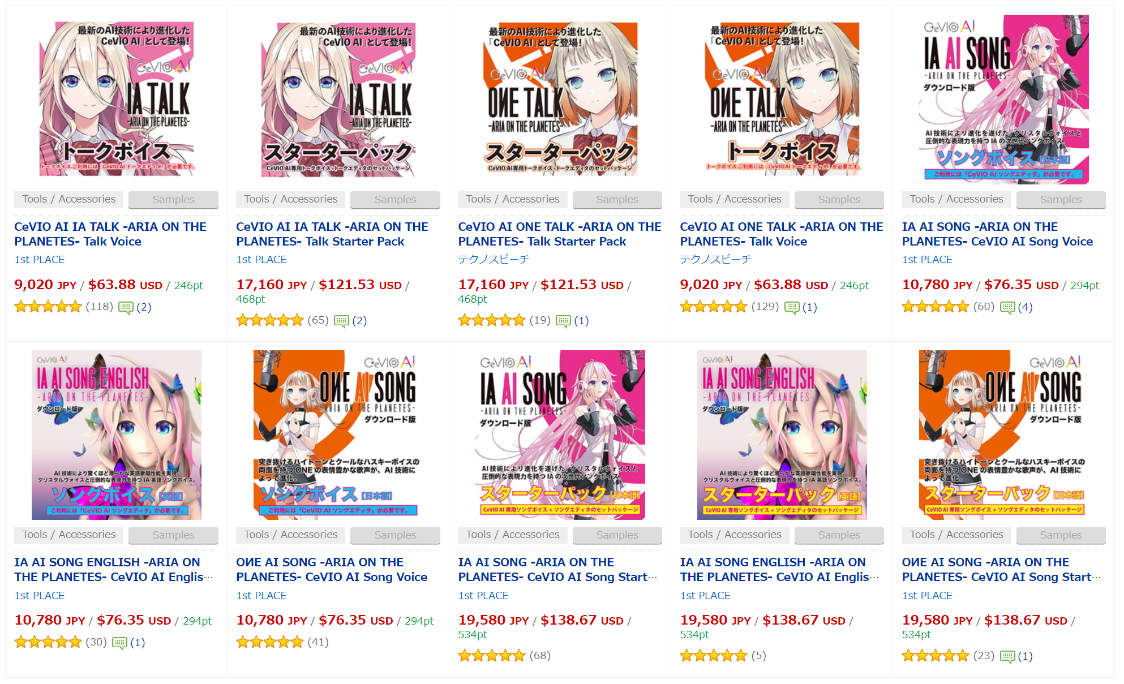Click five-star rating with 68 reviews
Screen dimensions: 1124x684
[492, 656]
